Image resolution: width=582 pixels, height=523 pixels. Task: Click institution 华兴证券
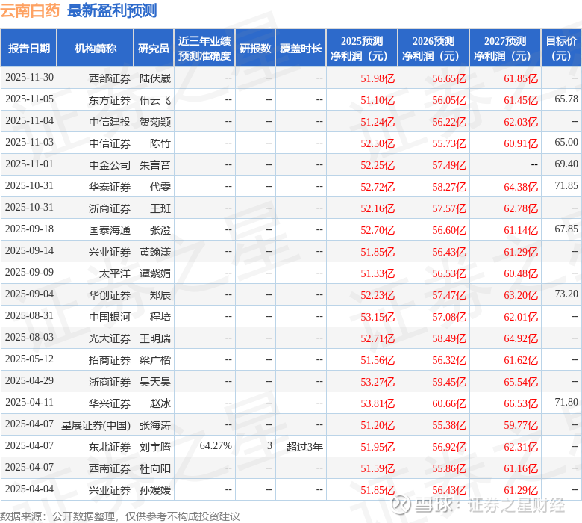110,403
